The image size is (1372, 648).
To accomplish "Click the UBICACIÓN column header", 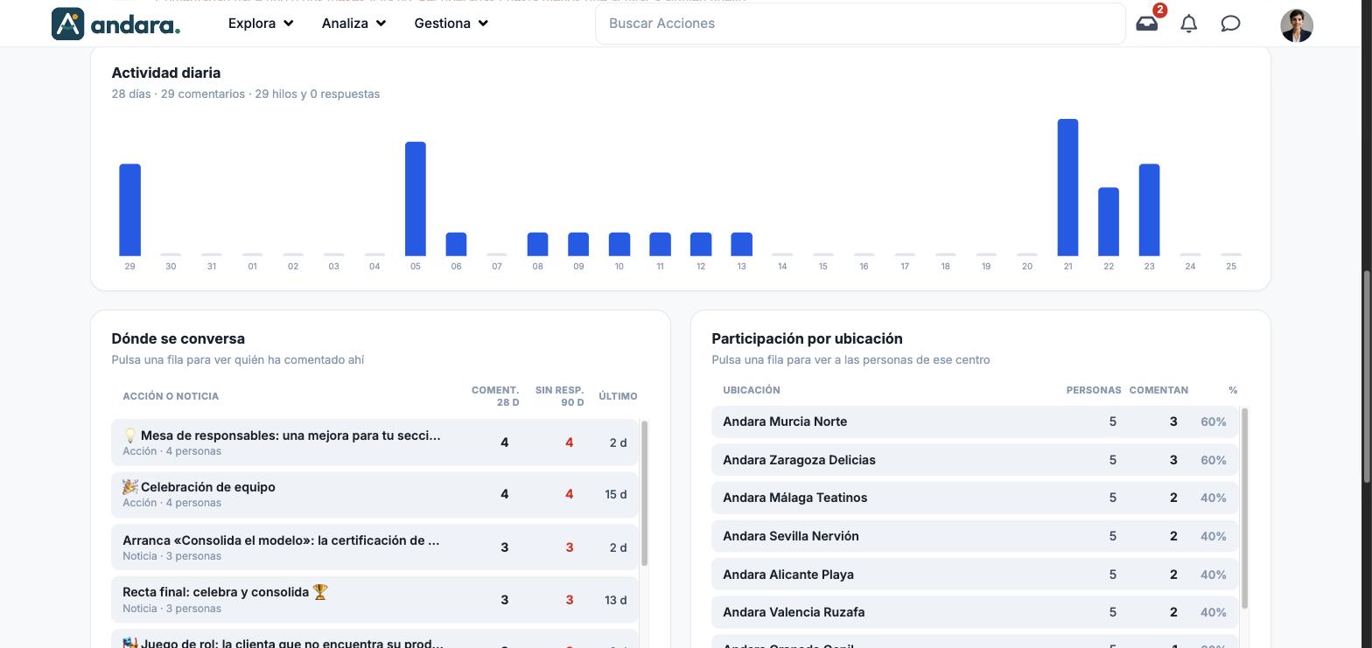I will click(x=752, y=390).
